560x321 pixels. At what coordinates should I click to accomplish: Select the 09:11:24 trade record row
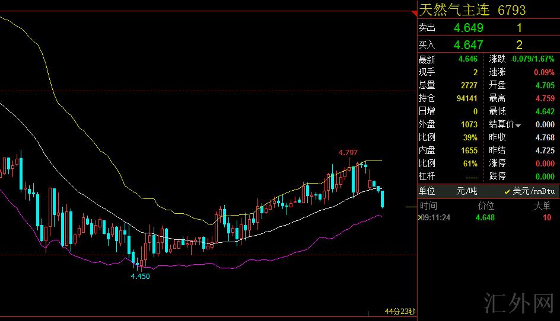[489, 217]
